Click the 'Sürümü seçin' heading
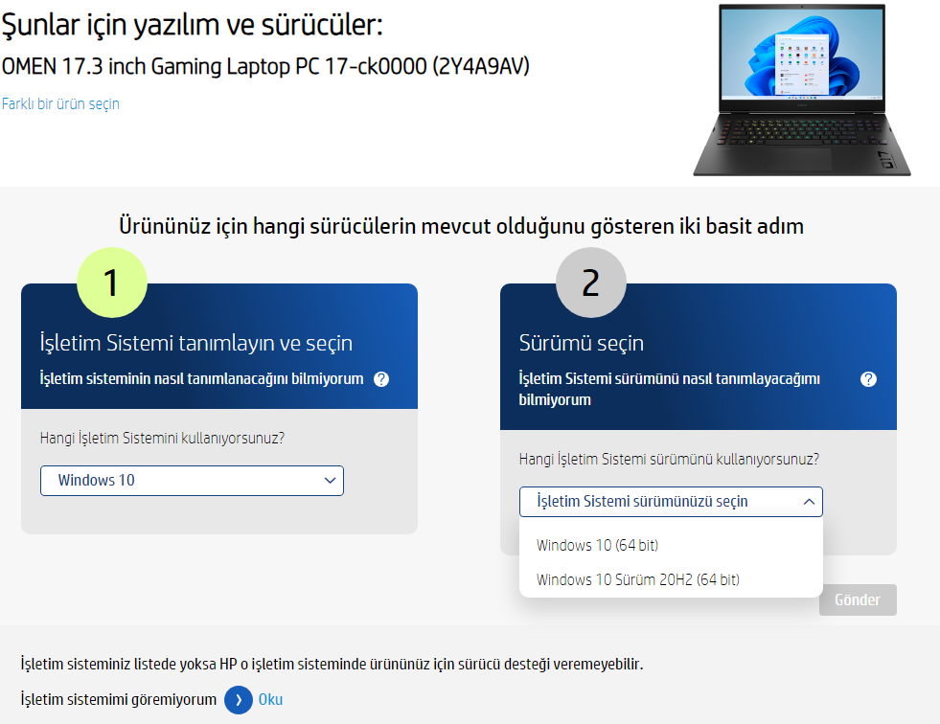This screenshot has width=940, height=724. pos(582,343)
